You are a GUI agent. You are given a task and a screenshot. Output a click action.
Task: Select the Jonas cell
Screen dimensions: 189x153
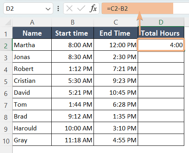click(x=32, y=57)
